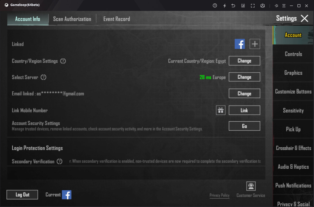Click the Gameloop help question-mark icon
Viewport: 314px width, 207px height.
[215, 5]
